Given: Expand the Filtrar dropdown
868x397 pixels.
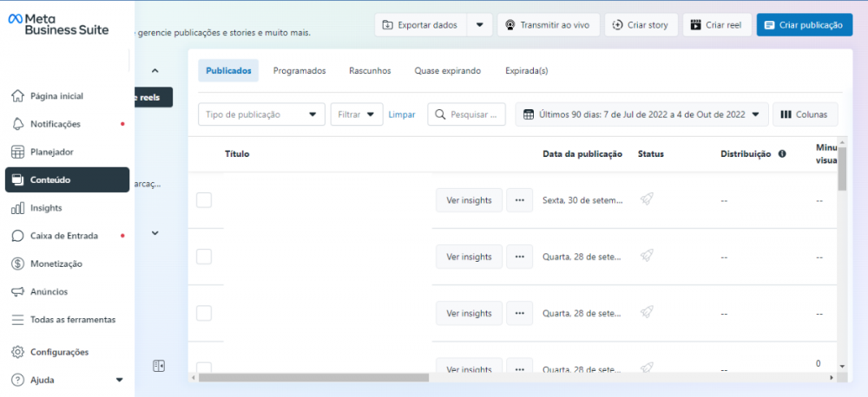Looking at the screenshot, I should [356, 114].
